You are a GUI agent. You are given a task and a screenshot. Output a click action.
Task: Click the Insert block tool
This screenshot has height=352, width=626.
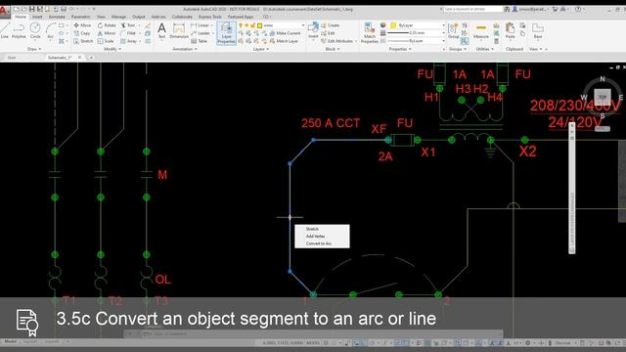313,30
